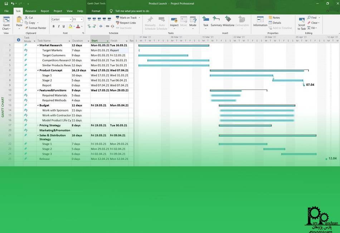Open the Duration column filter arrow
The height and width of the screenshot is (233, 340).
88,41
